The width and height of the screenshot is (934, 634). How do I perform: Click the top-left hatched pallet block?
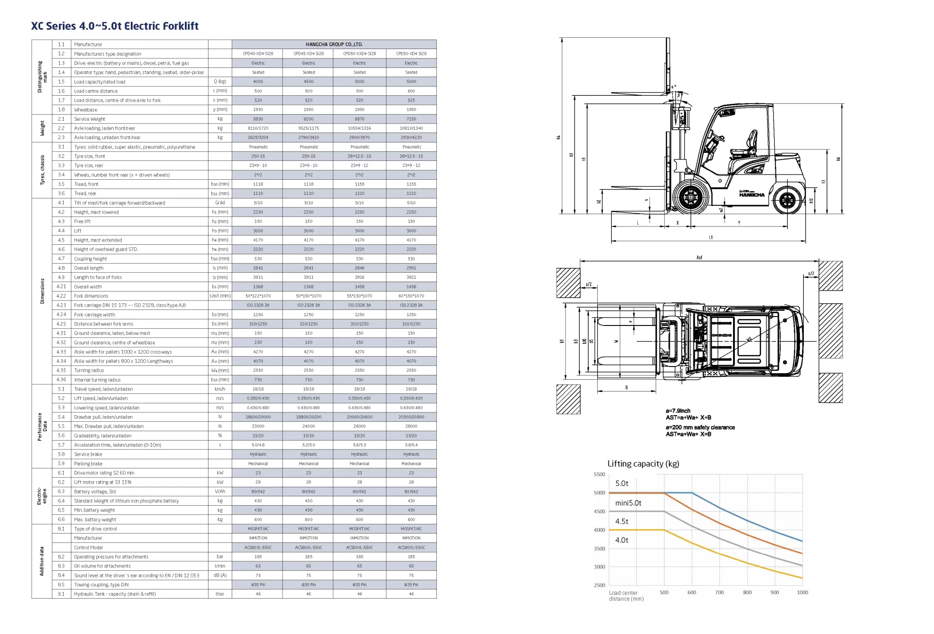tap(568, 283)
